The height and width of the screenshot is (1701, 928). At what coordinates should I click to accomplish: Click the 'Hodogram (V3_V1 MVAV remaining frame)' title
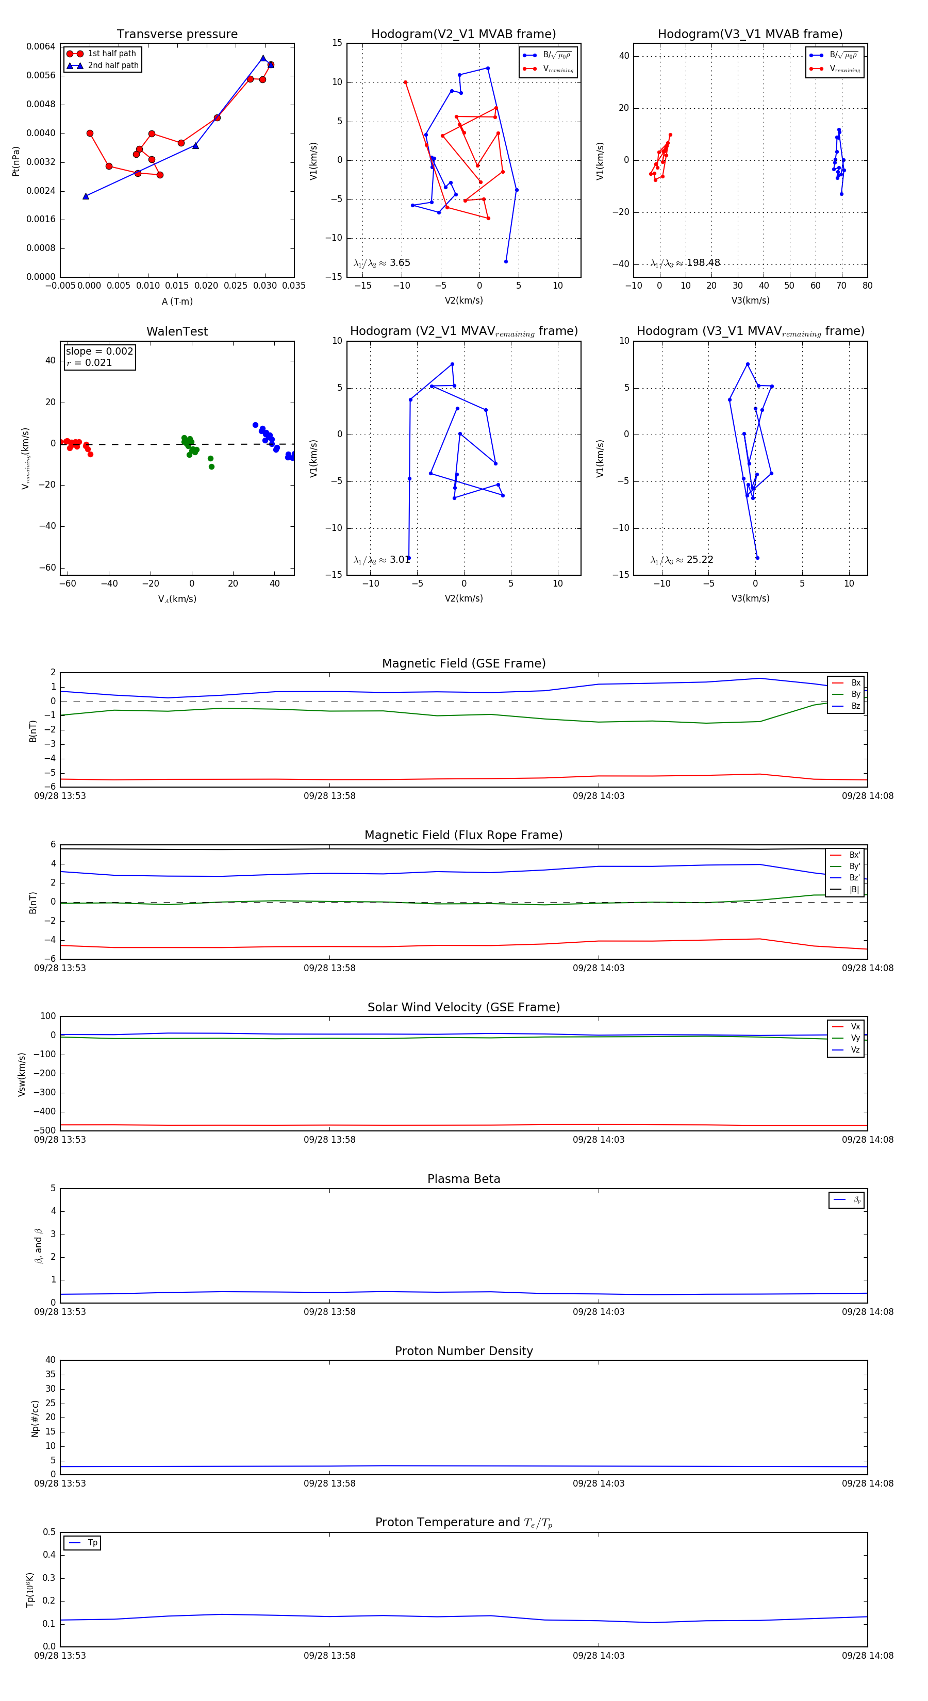750,331
